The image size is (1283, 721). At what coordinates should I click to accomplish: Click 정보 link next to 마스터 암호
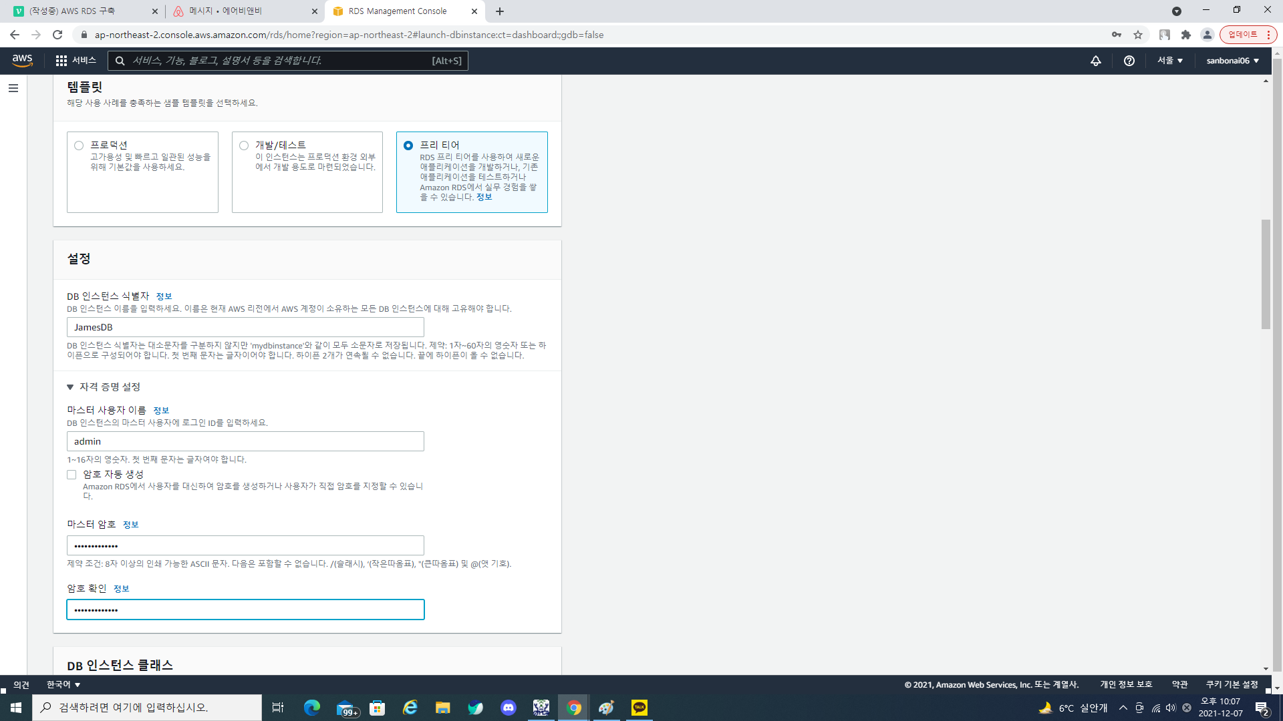coord(130,525)
